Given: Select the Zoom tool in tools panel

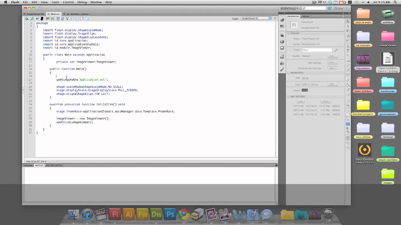Looking at the screenshot, I should point(348,105).
